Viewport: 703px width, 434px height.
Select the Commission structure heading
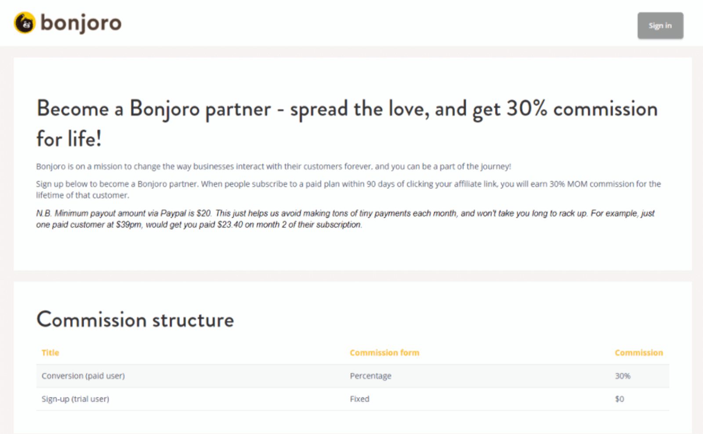coord(135,319)
